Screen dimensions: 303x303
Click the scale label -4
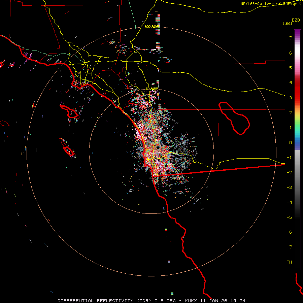[289, 202]
